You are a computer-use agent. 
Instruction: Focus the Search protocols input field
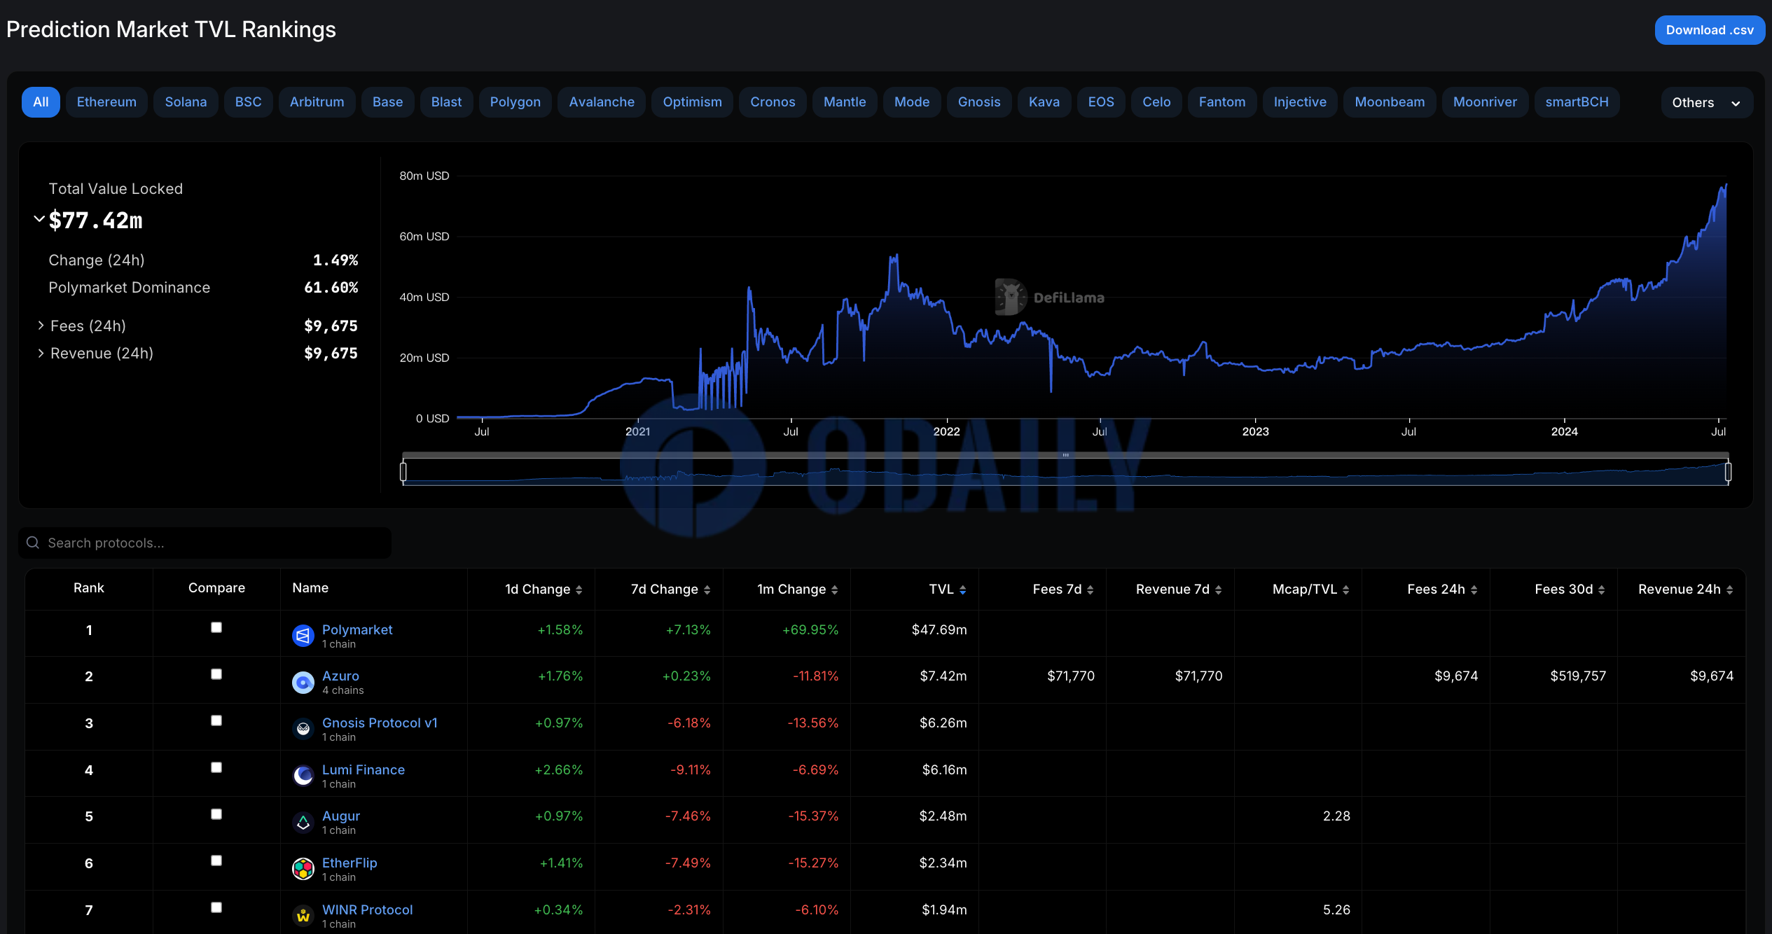tap(205, 543)
